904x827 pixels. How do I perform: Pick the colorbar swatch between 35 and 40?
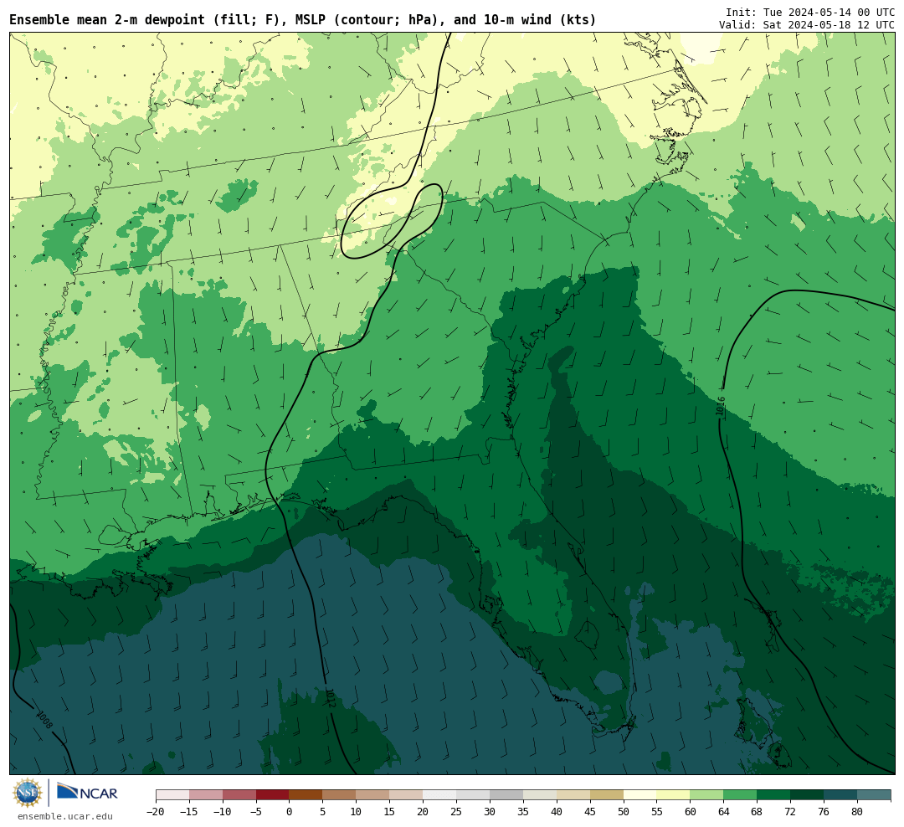pyautogui.click(x=540, y=795)
